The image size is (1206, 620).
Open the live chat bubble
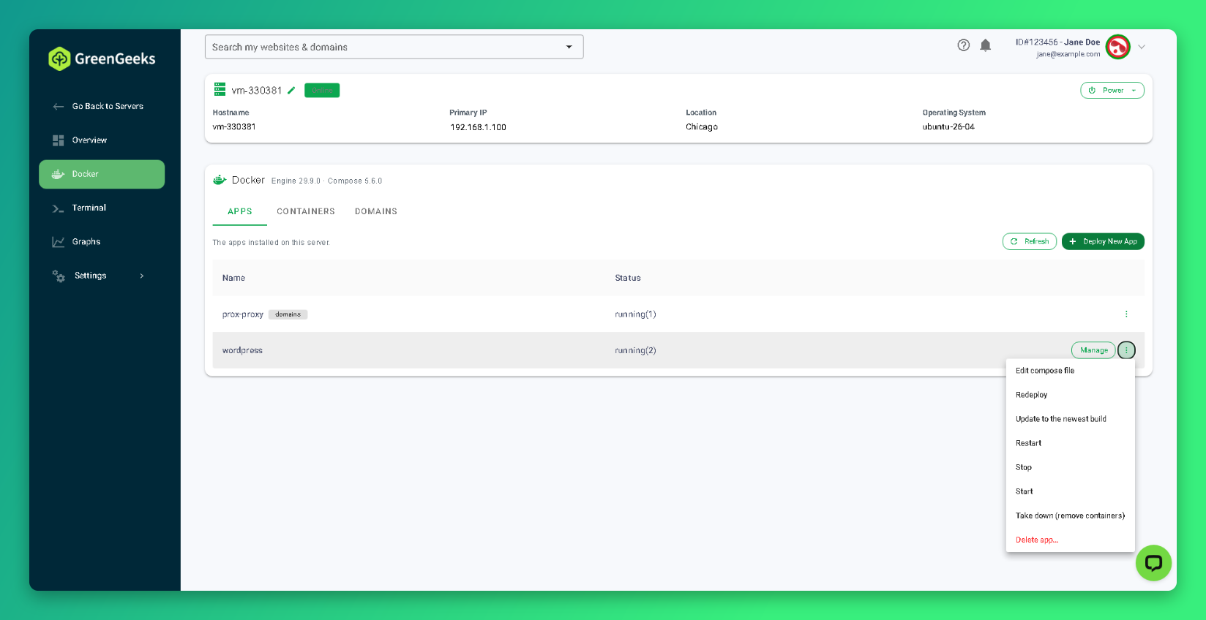1153,563
